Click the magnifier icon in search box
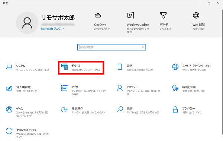Screen dimensions: 223x141 click(143, 47)
